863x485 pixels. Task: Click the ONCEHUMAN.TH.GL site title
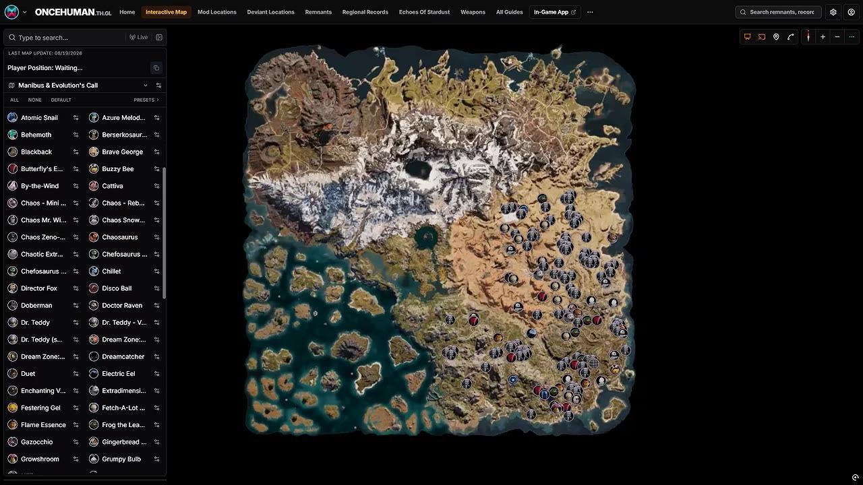click(x=73, y=12)
